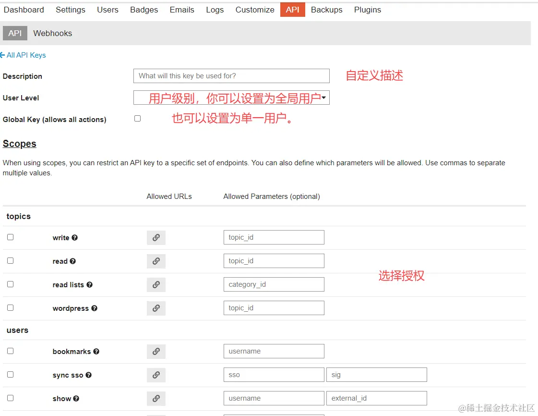Open the Plugins tab
This screenshot has height=416, width=538.
tap(368, 10)
